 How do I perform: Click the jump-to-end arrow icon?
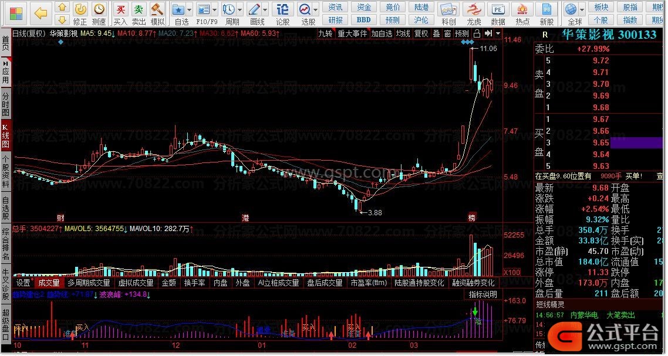[488, 33]
